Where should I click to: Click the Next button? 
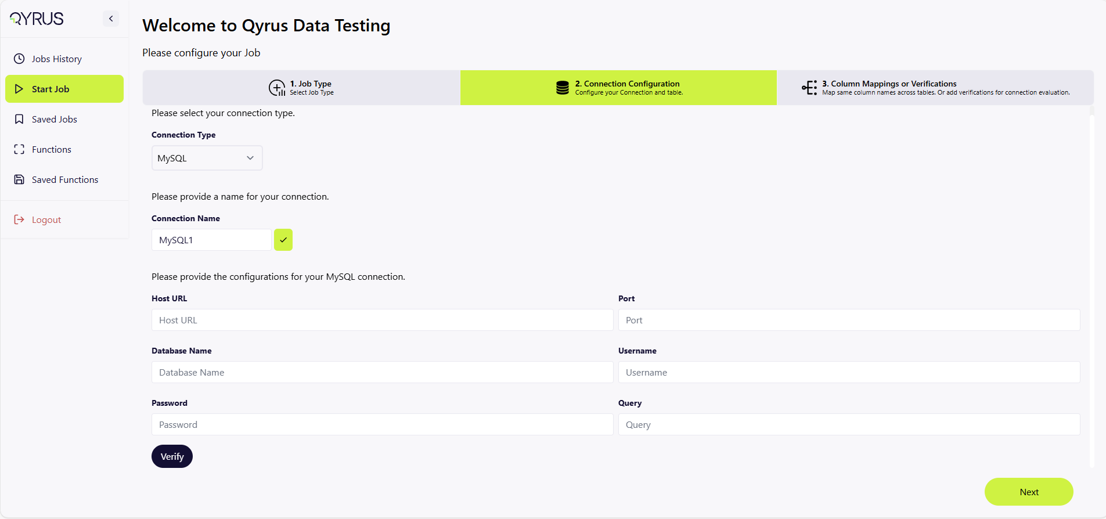click(x=1028, y=492)
